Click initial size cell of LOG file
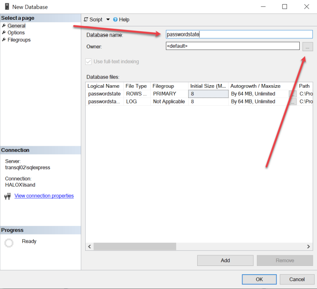The height and width of the screenshot is (289, 317). point(208,101)
